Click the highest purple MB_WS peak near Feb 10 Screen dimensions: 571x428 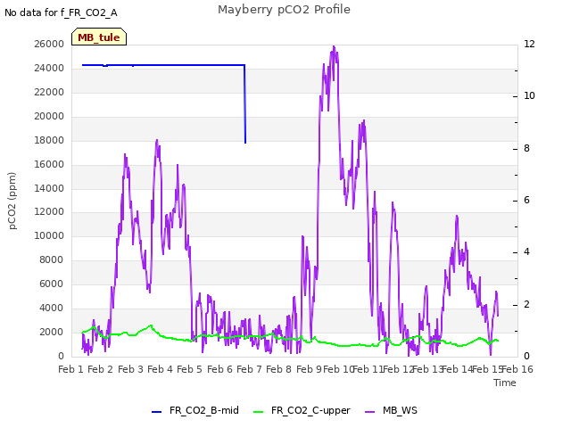pos(334,47)
